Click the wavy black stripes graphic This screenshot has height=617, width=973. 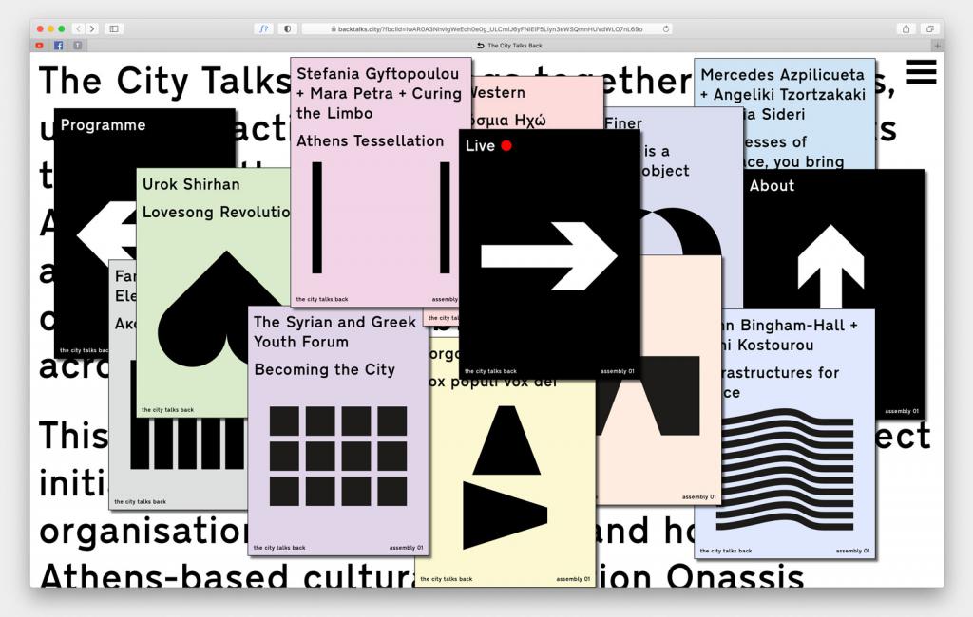point(787,470)
